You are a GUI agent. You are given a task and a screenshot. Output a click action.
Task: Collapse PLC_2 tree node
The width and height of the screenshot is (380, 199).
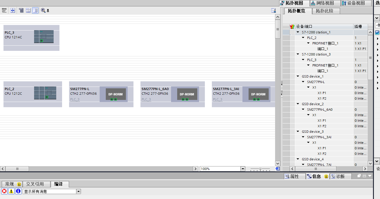(303, 38)
